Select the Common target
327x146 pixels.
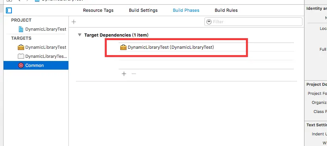pos(36,65)
